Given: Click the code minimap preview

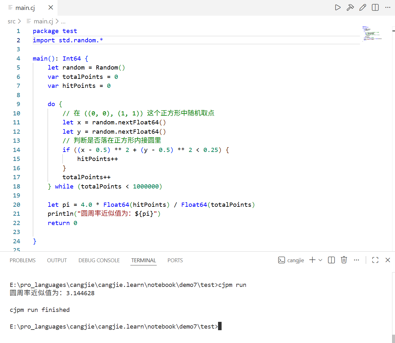Looking at the screenshot, I should [x=372, y=34].
